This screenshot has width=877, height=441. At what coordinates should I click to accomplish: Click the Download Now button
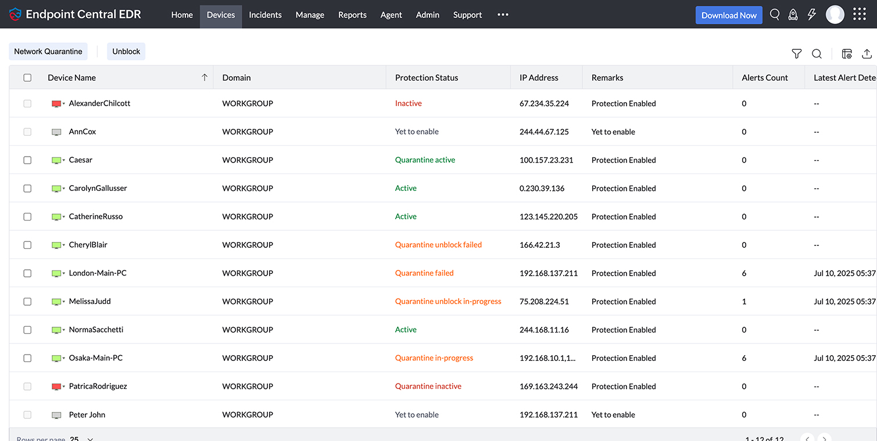[x=729, y=15]
